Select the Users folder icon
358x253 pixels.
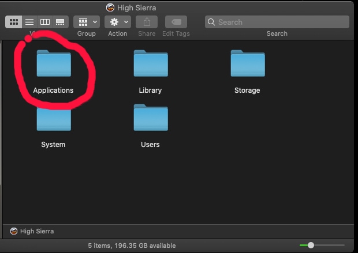[x=151, y=118]
